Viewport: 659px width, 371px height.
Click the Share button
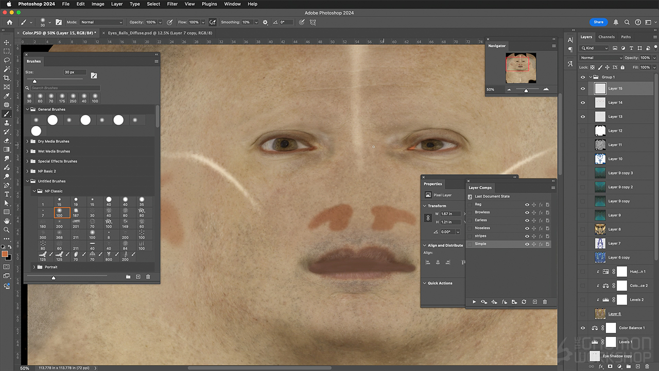coord(598,22)
